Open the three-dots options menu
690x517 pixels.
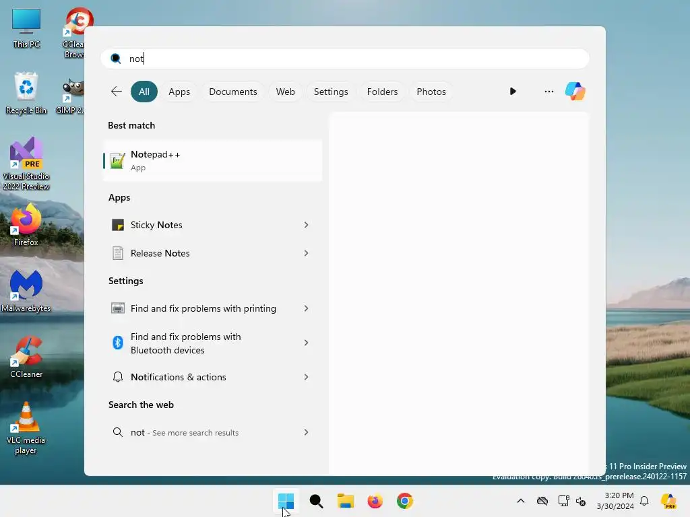[x=548, y=92]
